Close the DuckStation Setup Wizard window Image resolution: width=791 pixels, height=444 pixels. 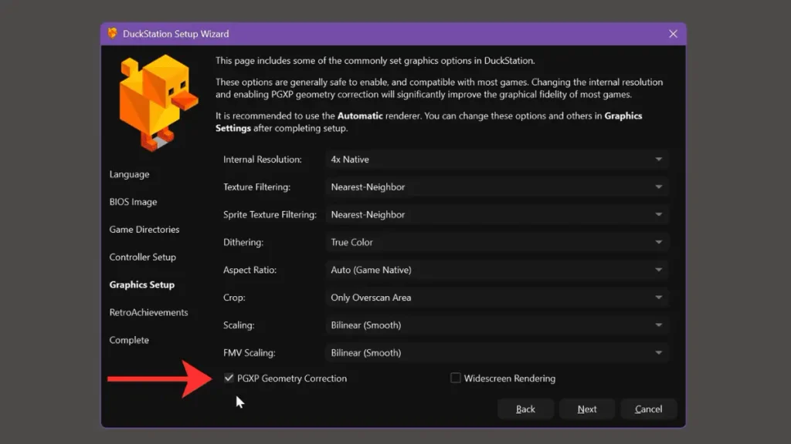click(673, 34)
